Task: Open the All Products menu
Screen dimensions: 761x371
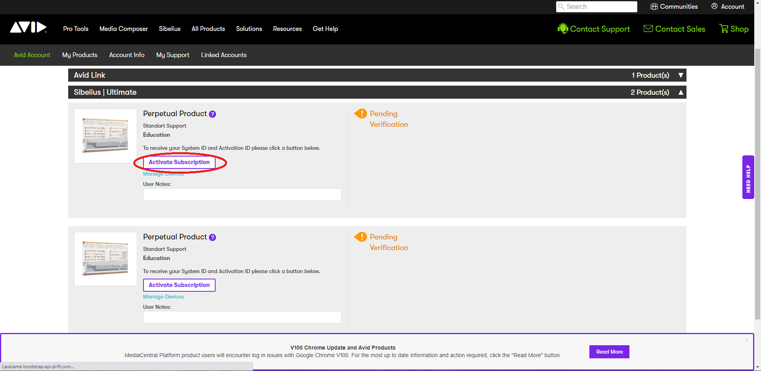Action: point(208,29)
